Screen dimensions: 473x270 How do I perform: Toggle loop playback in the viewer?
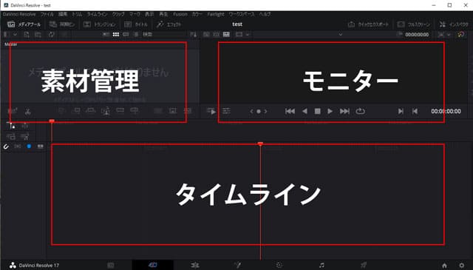coord(360,112)
